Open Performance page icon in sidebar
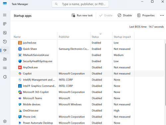Image resolution: width=166 pixels, height=125 pixels. tap(5, 33)
